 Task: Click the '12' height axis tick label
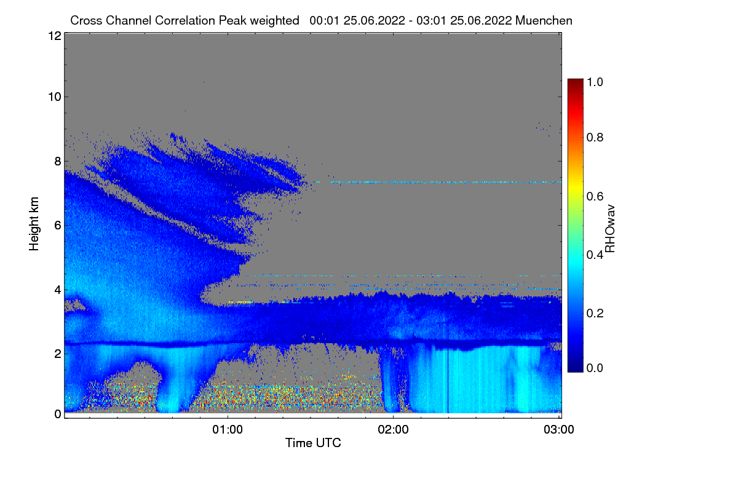coord(54,36)
